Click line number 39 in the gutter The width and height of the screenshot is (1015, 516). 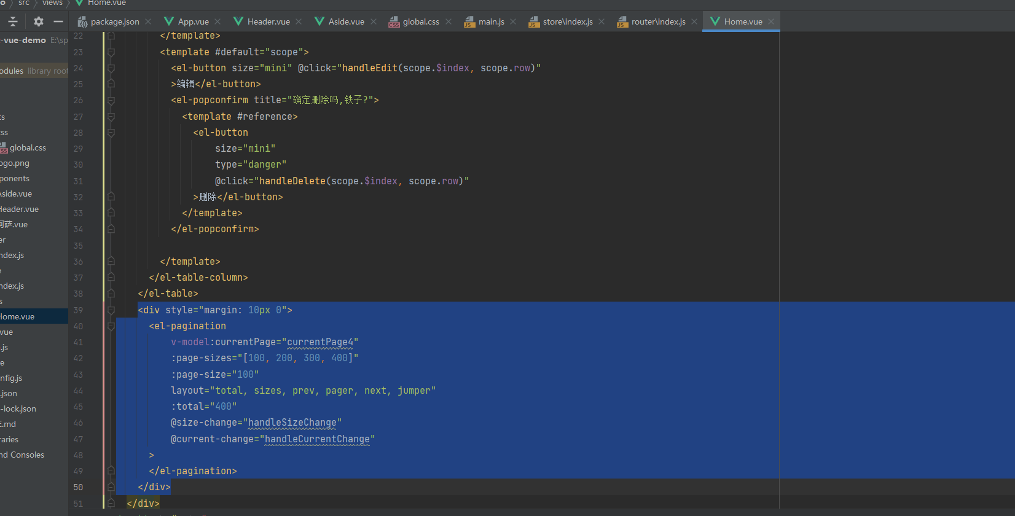pos(78,310)
